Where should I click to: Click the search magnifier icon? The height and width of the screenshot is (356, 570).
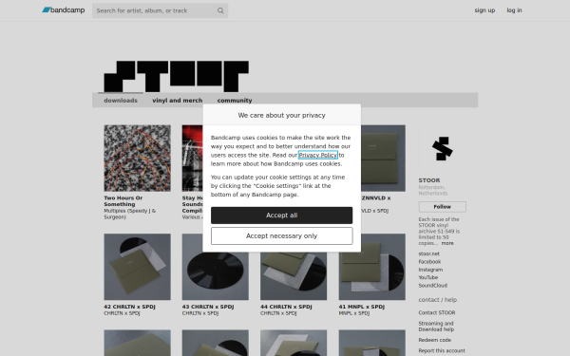click(x=220, y=10)
